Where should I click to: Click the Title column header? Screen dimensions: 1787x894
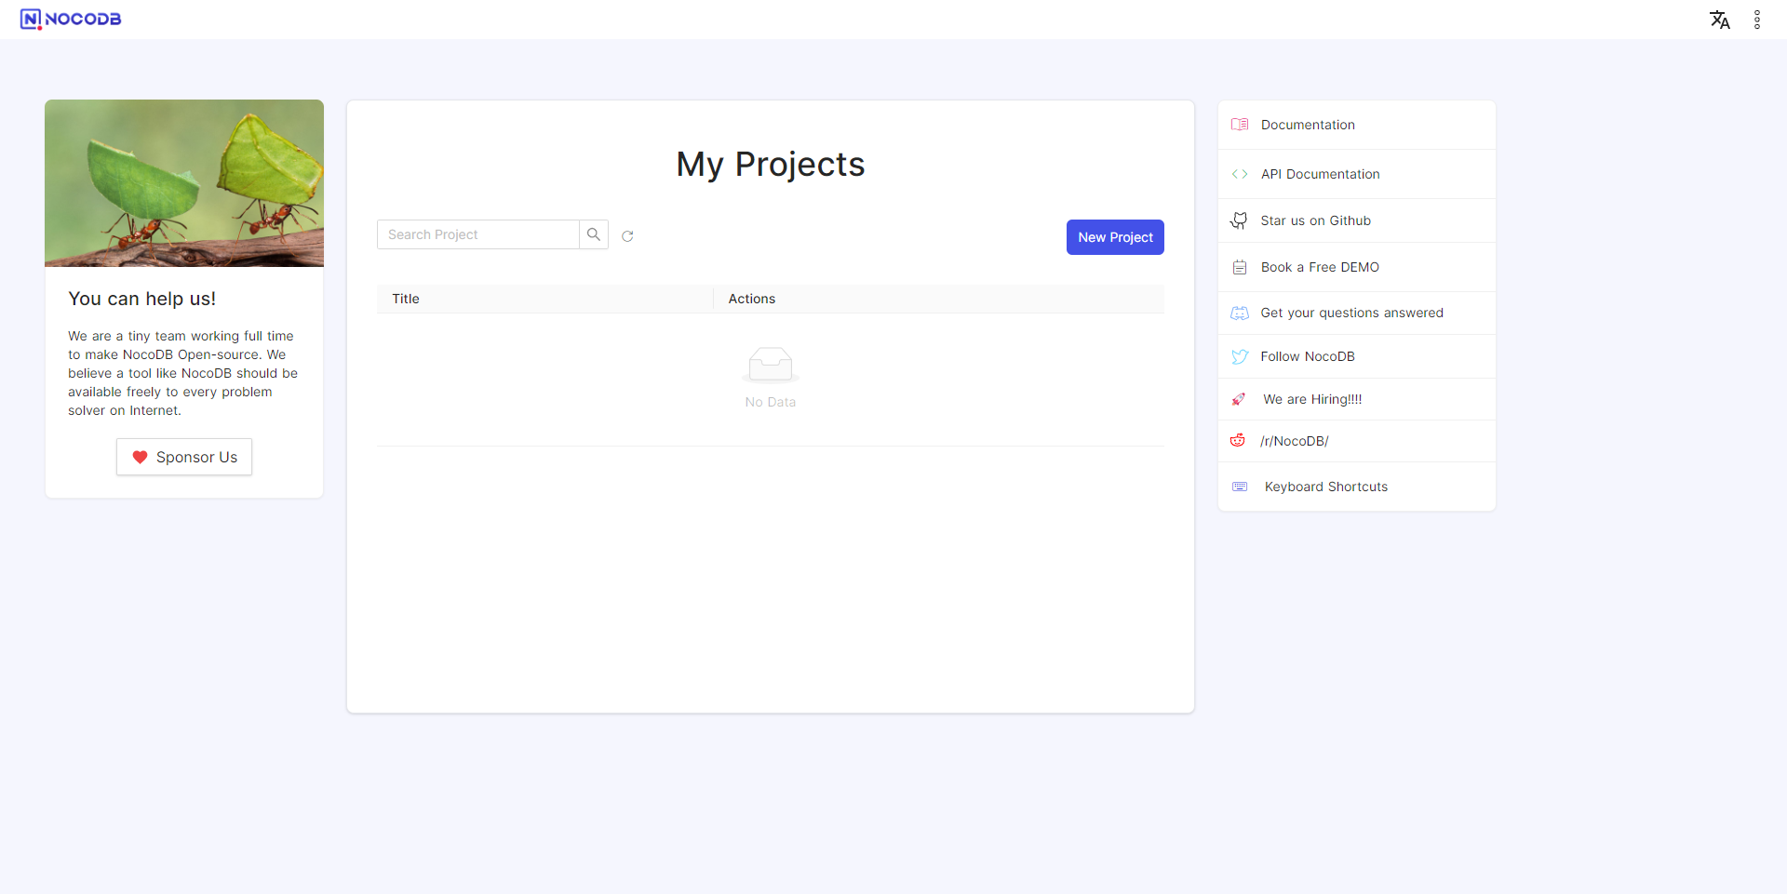pos(544,299)
